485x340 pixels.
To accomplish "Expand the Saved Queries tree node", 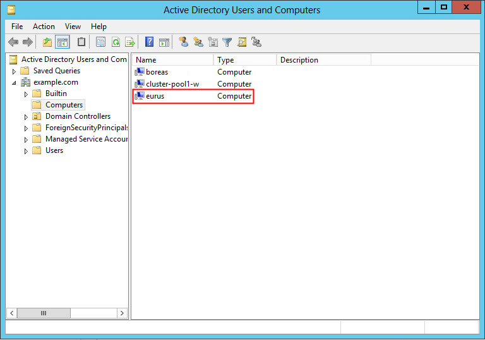I will pos(14,71).
